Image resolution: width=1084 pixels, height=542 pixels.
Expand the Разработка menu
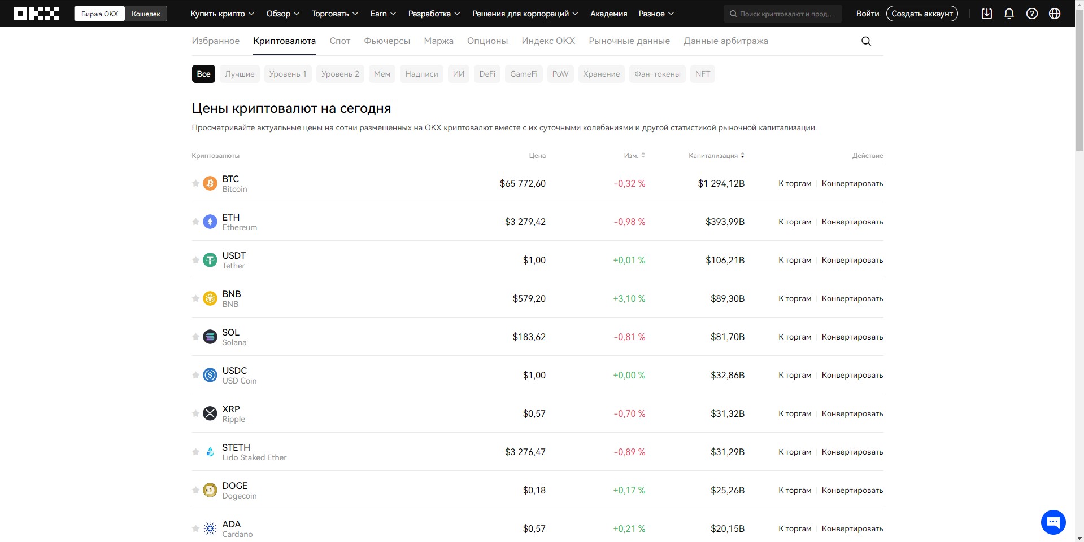pyautogui.click(x=434, y=14)
